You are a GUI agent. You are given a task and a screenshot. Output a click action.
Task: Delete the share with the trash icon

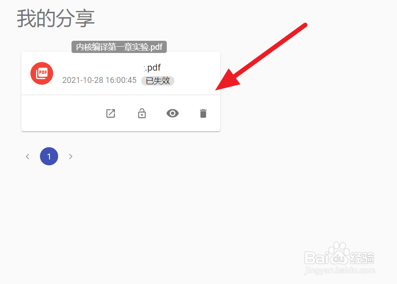(x=203, y=113)
